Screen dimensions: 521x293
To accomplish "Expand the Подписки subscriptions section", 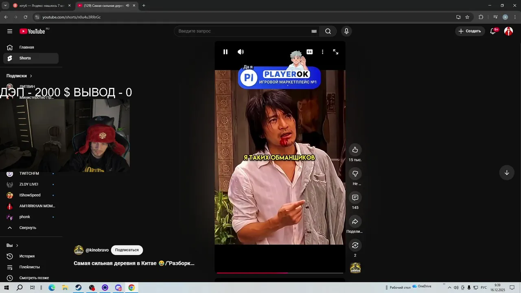I will click(19, 76).
